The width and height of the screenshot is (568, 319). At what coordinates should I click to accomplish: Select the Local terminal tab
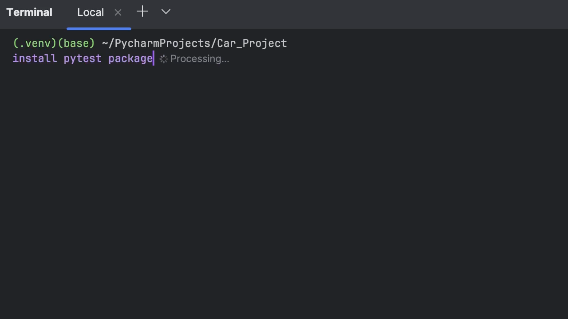91,12
